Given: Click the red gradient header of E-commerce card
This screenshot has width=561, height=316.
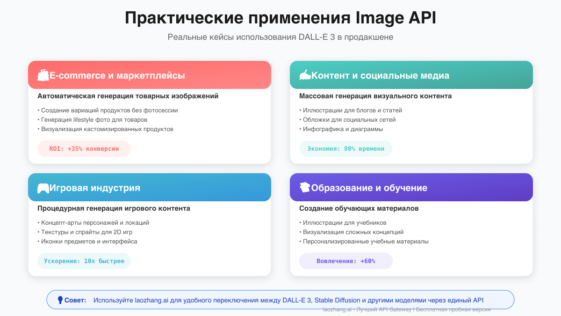Looking at the screenshot, I should tap(150, 74).
